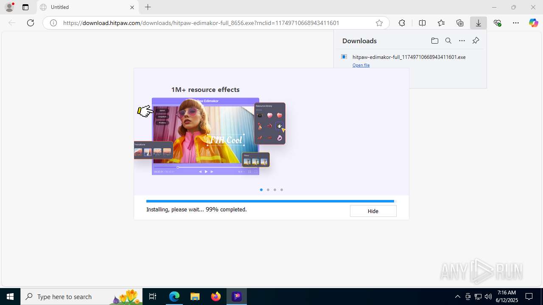Viewport: 543px width, 305px height.
Task: Add this page to favorites star
Action: [379, 23]
